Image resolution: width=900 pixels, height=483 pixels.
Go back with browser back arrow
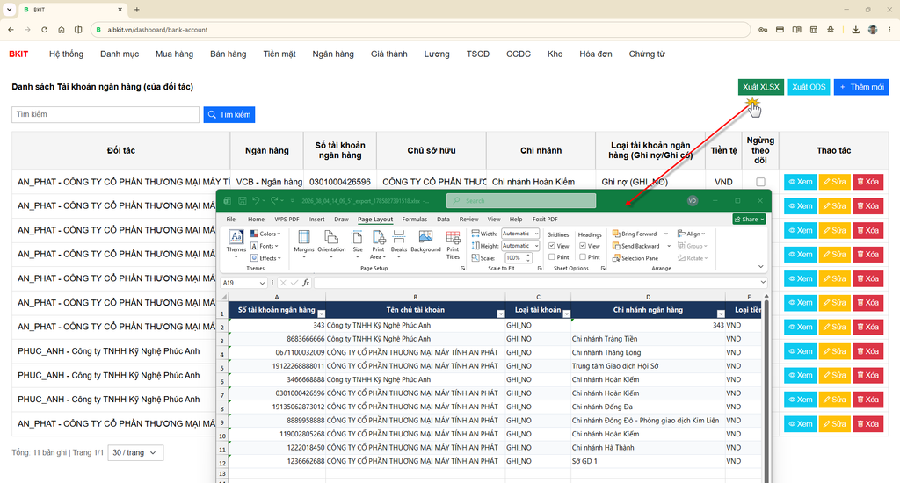(11, 30)
